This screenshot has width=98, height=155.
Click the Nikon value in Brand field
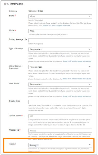pos(32,16)
